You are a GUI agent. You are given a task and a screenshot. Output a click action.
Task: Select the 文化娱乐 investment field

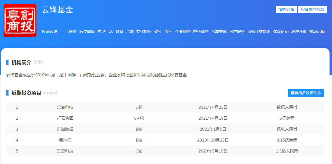tap(144, 31)
